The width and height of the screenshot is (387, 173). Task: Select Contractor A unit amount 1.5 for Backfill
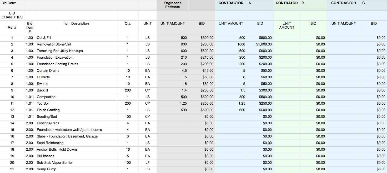(x=231, y=90)
